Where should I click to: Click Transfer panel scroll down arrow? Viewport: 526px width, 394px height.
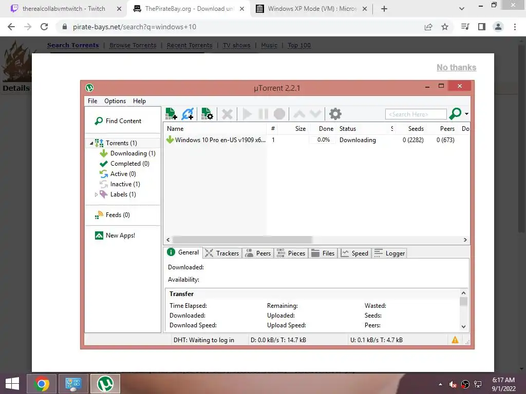(463, 327)
